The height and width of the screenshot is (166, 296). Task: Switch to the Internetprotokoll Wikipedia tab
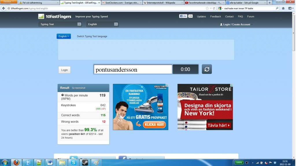click(x=163, y=3)
